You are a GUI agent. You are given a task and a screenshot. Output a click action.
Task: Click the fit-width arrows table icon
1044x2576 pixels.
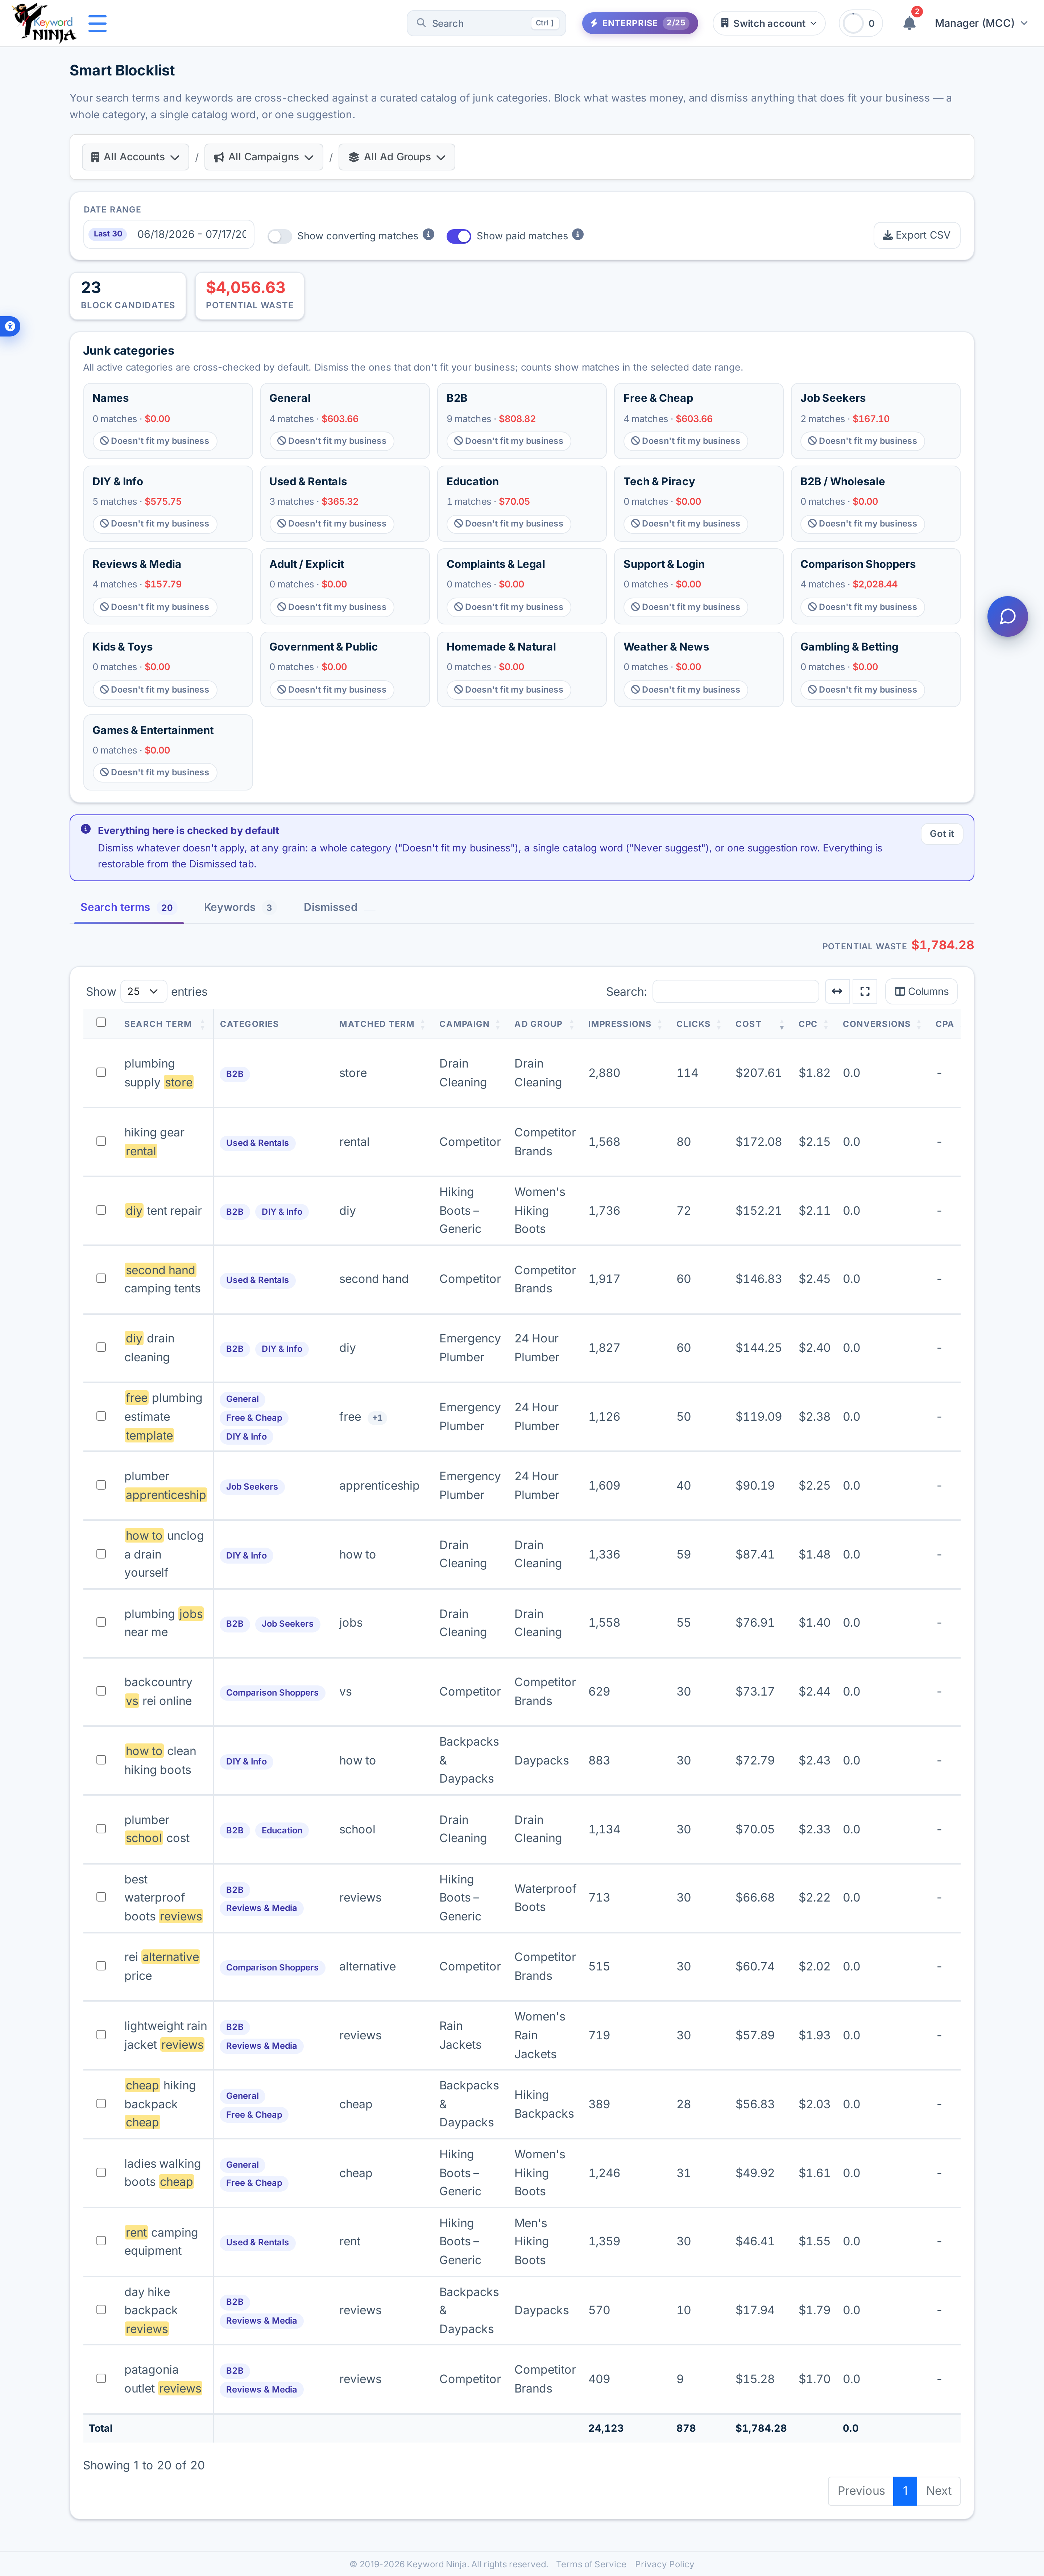837,991
